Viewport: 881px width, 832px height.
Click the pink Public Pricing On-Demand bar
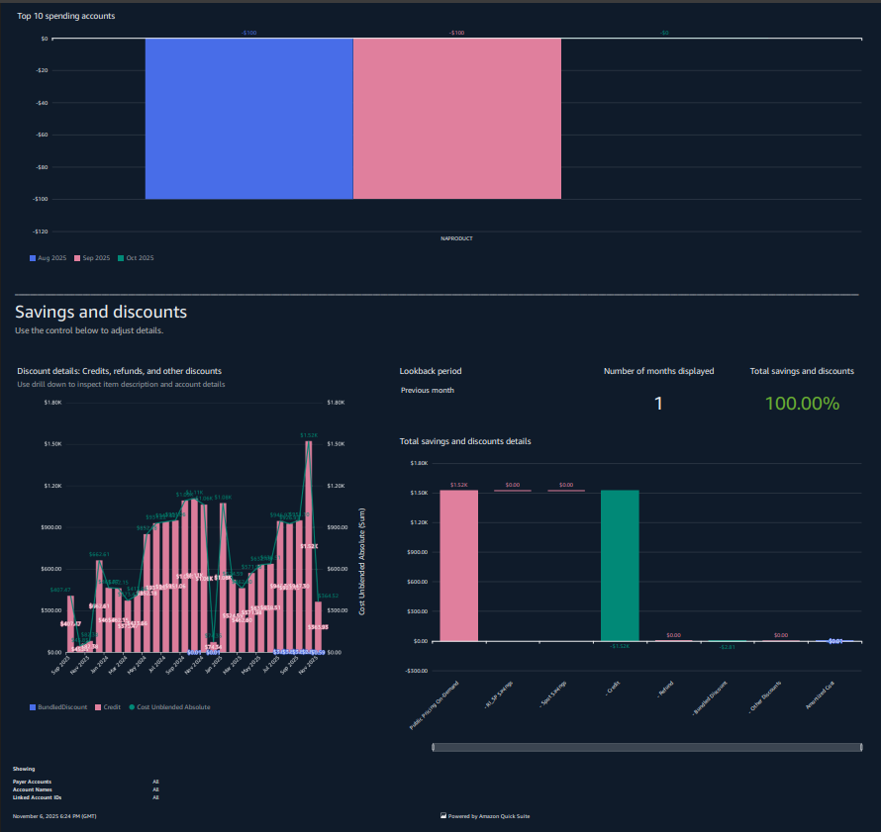(458, 564)
